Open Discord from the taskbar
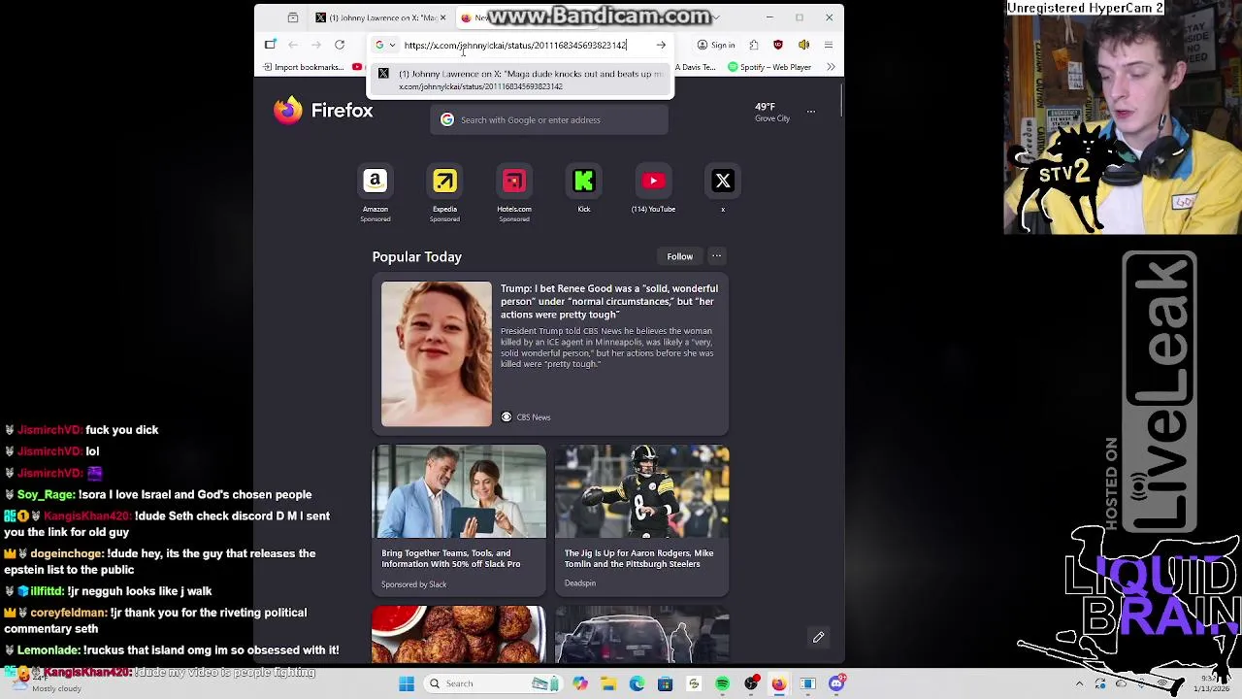The width and height of the screenshot is (1242, 699). click(836, 683)
